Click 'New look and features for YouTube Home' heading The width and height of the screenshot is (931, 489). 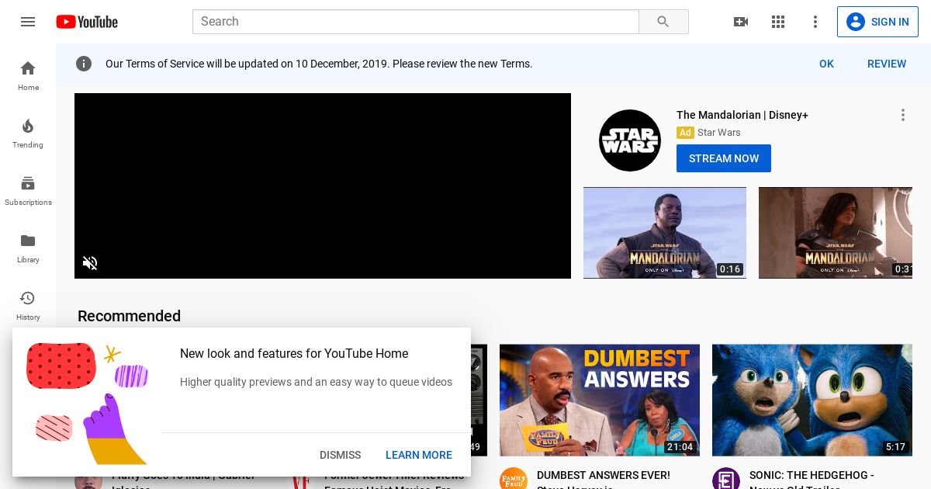click(x=294, y=353)
